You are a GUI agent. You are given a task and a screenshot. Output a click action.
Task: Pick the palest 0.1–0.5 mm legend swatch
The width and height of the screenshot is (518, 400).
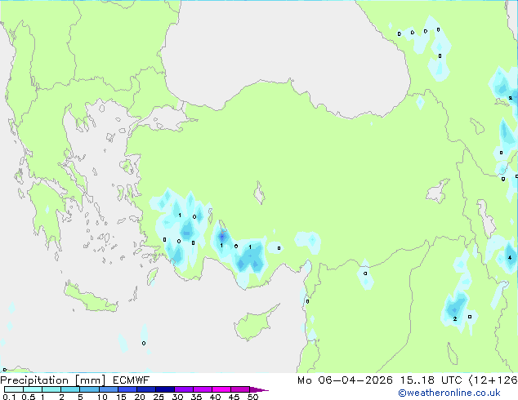(x=14, y=389)
